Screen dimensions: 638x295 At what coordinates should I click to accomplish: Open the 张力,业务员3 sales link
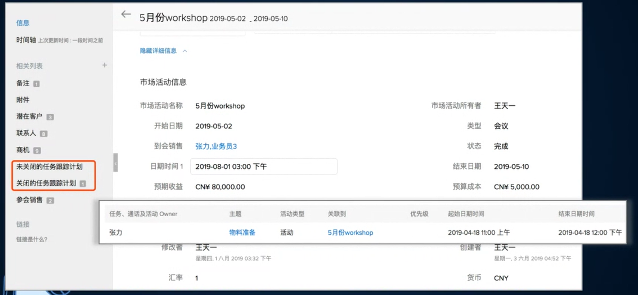pyautogui.click(x=216, y=146)
